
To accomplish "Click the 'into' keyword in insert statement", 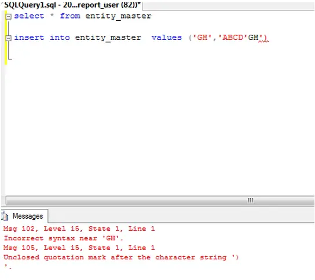I will coord(60,38).
